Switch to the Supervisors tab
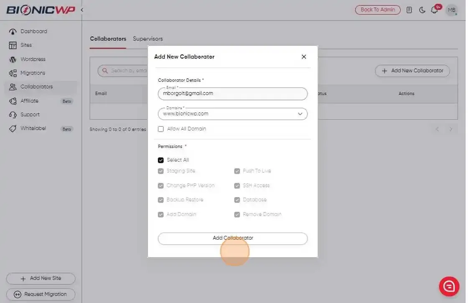This screenshot has height=303, width=468. [148, 39]
